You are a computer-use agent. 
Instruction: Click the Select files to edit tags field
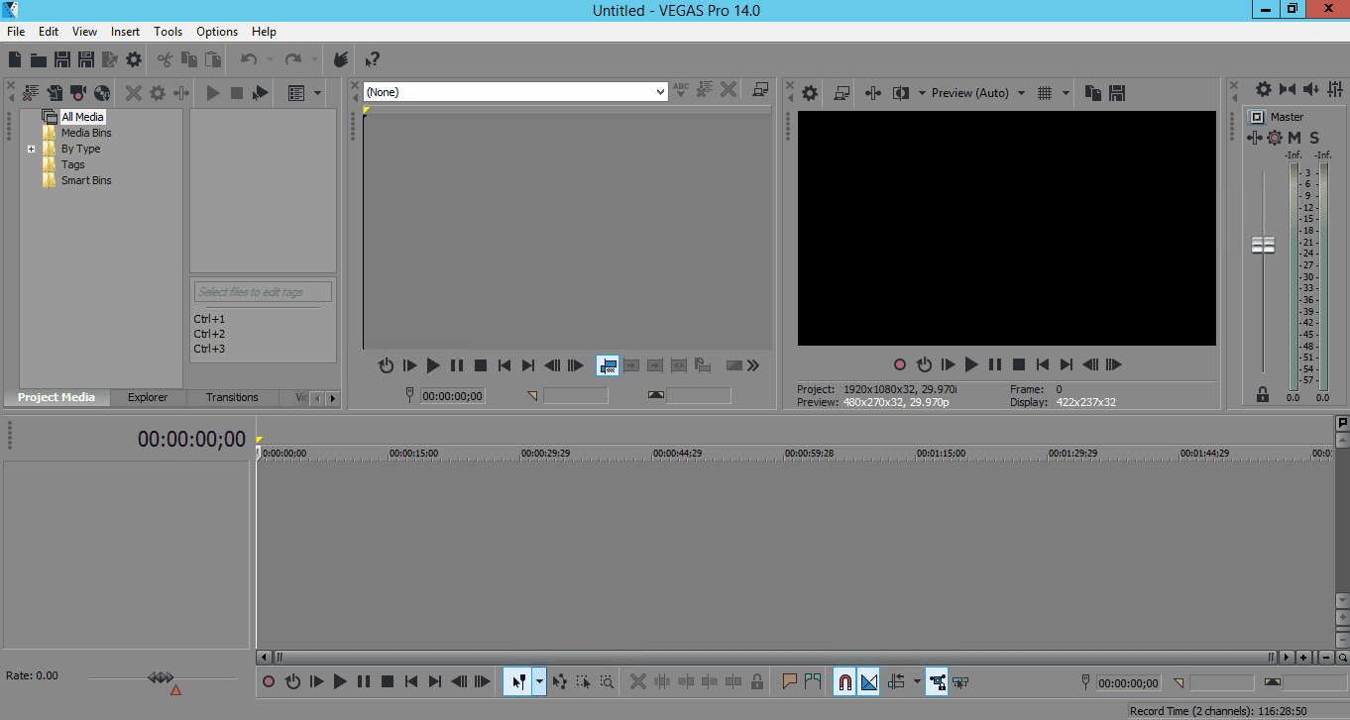[x=263, y=292]
